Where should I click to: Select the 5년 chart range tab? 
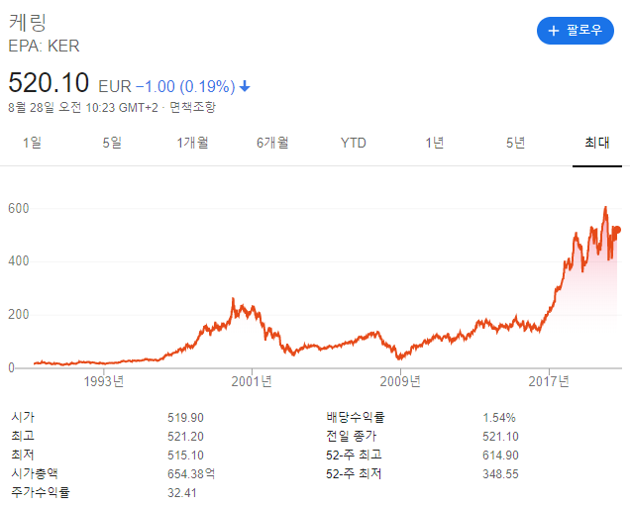point(515,143)
